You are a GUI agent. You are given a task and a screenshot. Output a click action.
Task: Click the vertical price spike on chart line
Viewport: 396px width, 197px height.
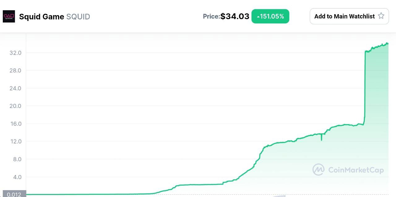(x=365, y=86)
